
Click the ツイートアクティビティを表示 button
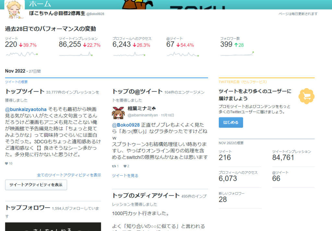point(36,185)
